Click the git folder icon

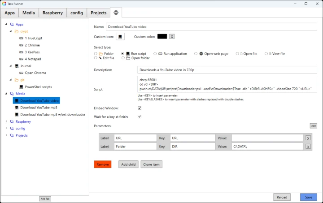[x=17, y=80]
